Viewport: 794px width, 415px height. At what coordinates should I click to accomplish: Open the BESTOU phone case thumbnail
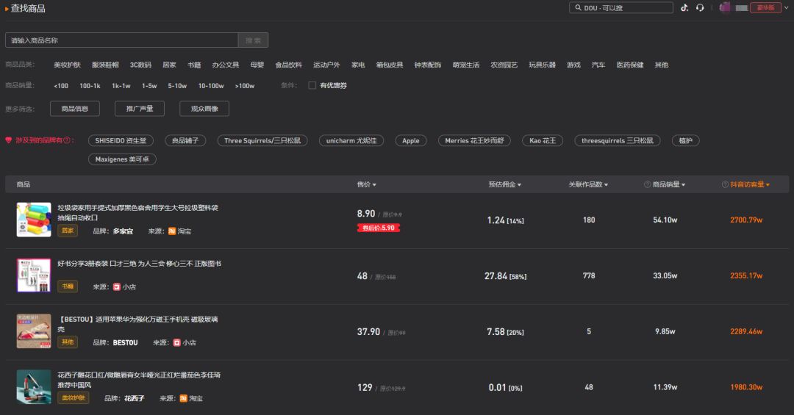34,331
